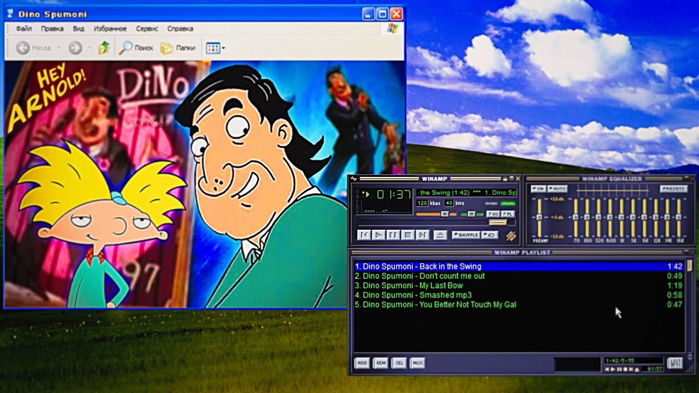Open Search (Поиск) in Explorer toolbar
This screenshot has height=393, width=699.
tap(136, 48)
